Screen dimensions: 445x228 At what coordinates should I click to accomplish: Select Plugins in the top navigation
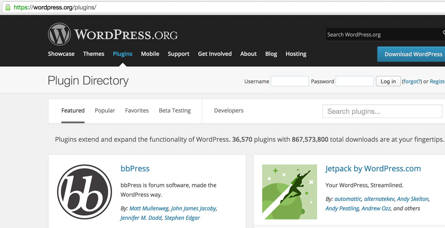tap(123, 54)
